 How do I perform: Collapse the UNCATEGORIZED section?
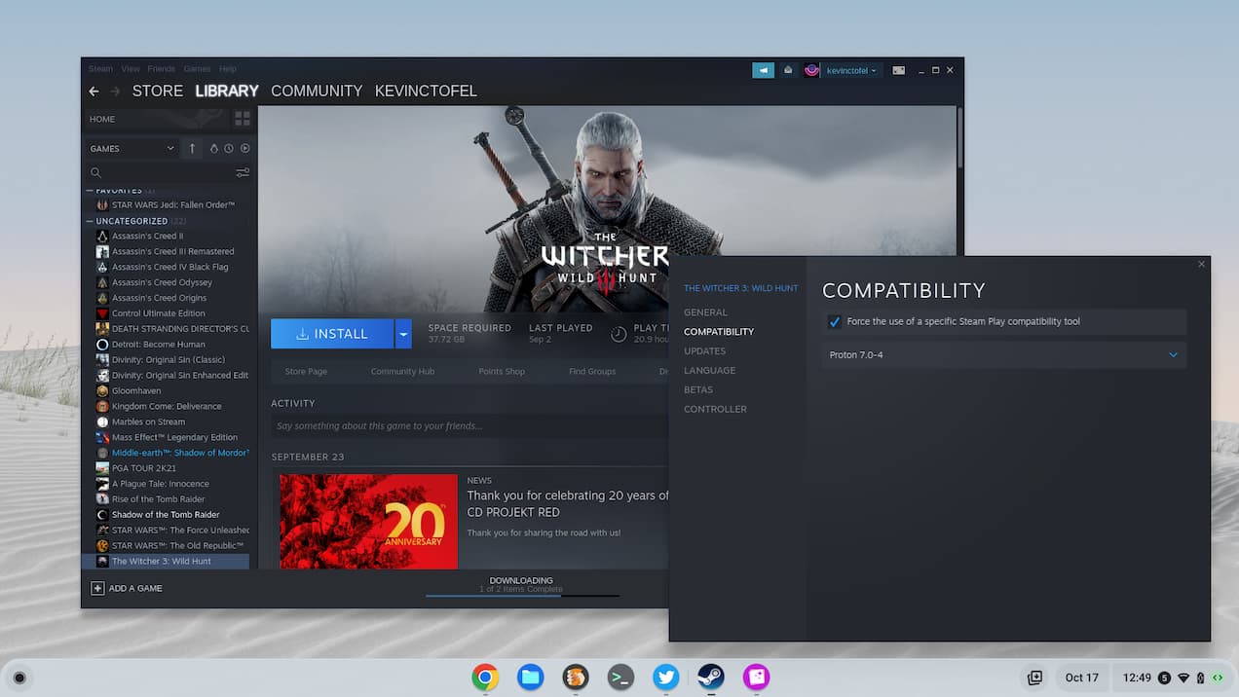click(x=90, y=221)
